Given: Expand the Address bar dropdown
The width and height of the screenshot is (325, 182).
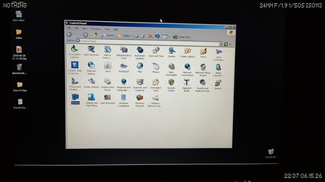Looking at the screenshot, I should tap(220, 44).
